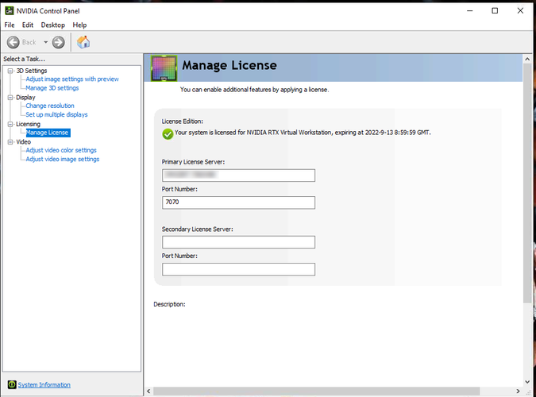
Task: Collapse the 3D Settings tree node
Action: click(x=11, y=71)
